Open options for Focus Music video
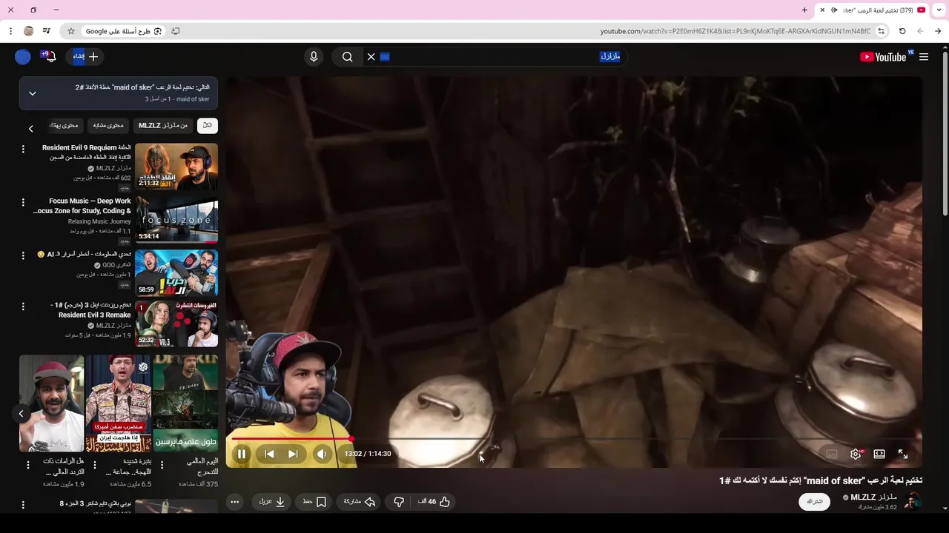Screen dimensions: 949x533 point(23,202)
